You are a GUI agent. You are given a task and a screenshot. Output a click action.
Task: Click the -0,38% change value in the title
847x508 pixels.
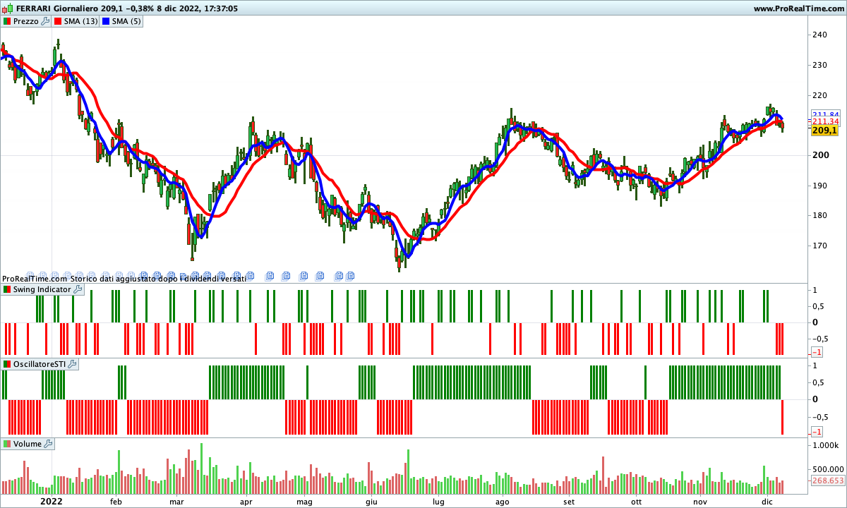coord(141,8)
